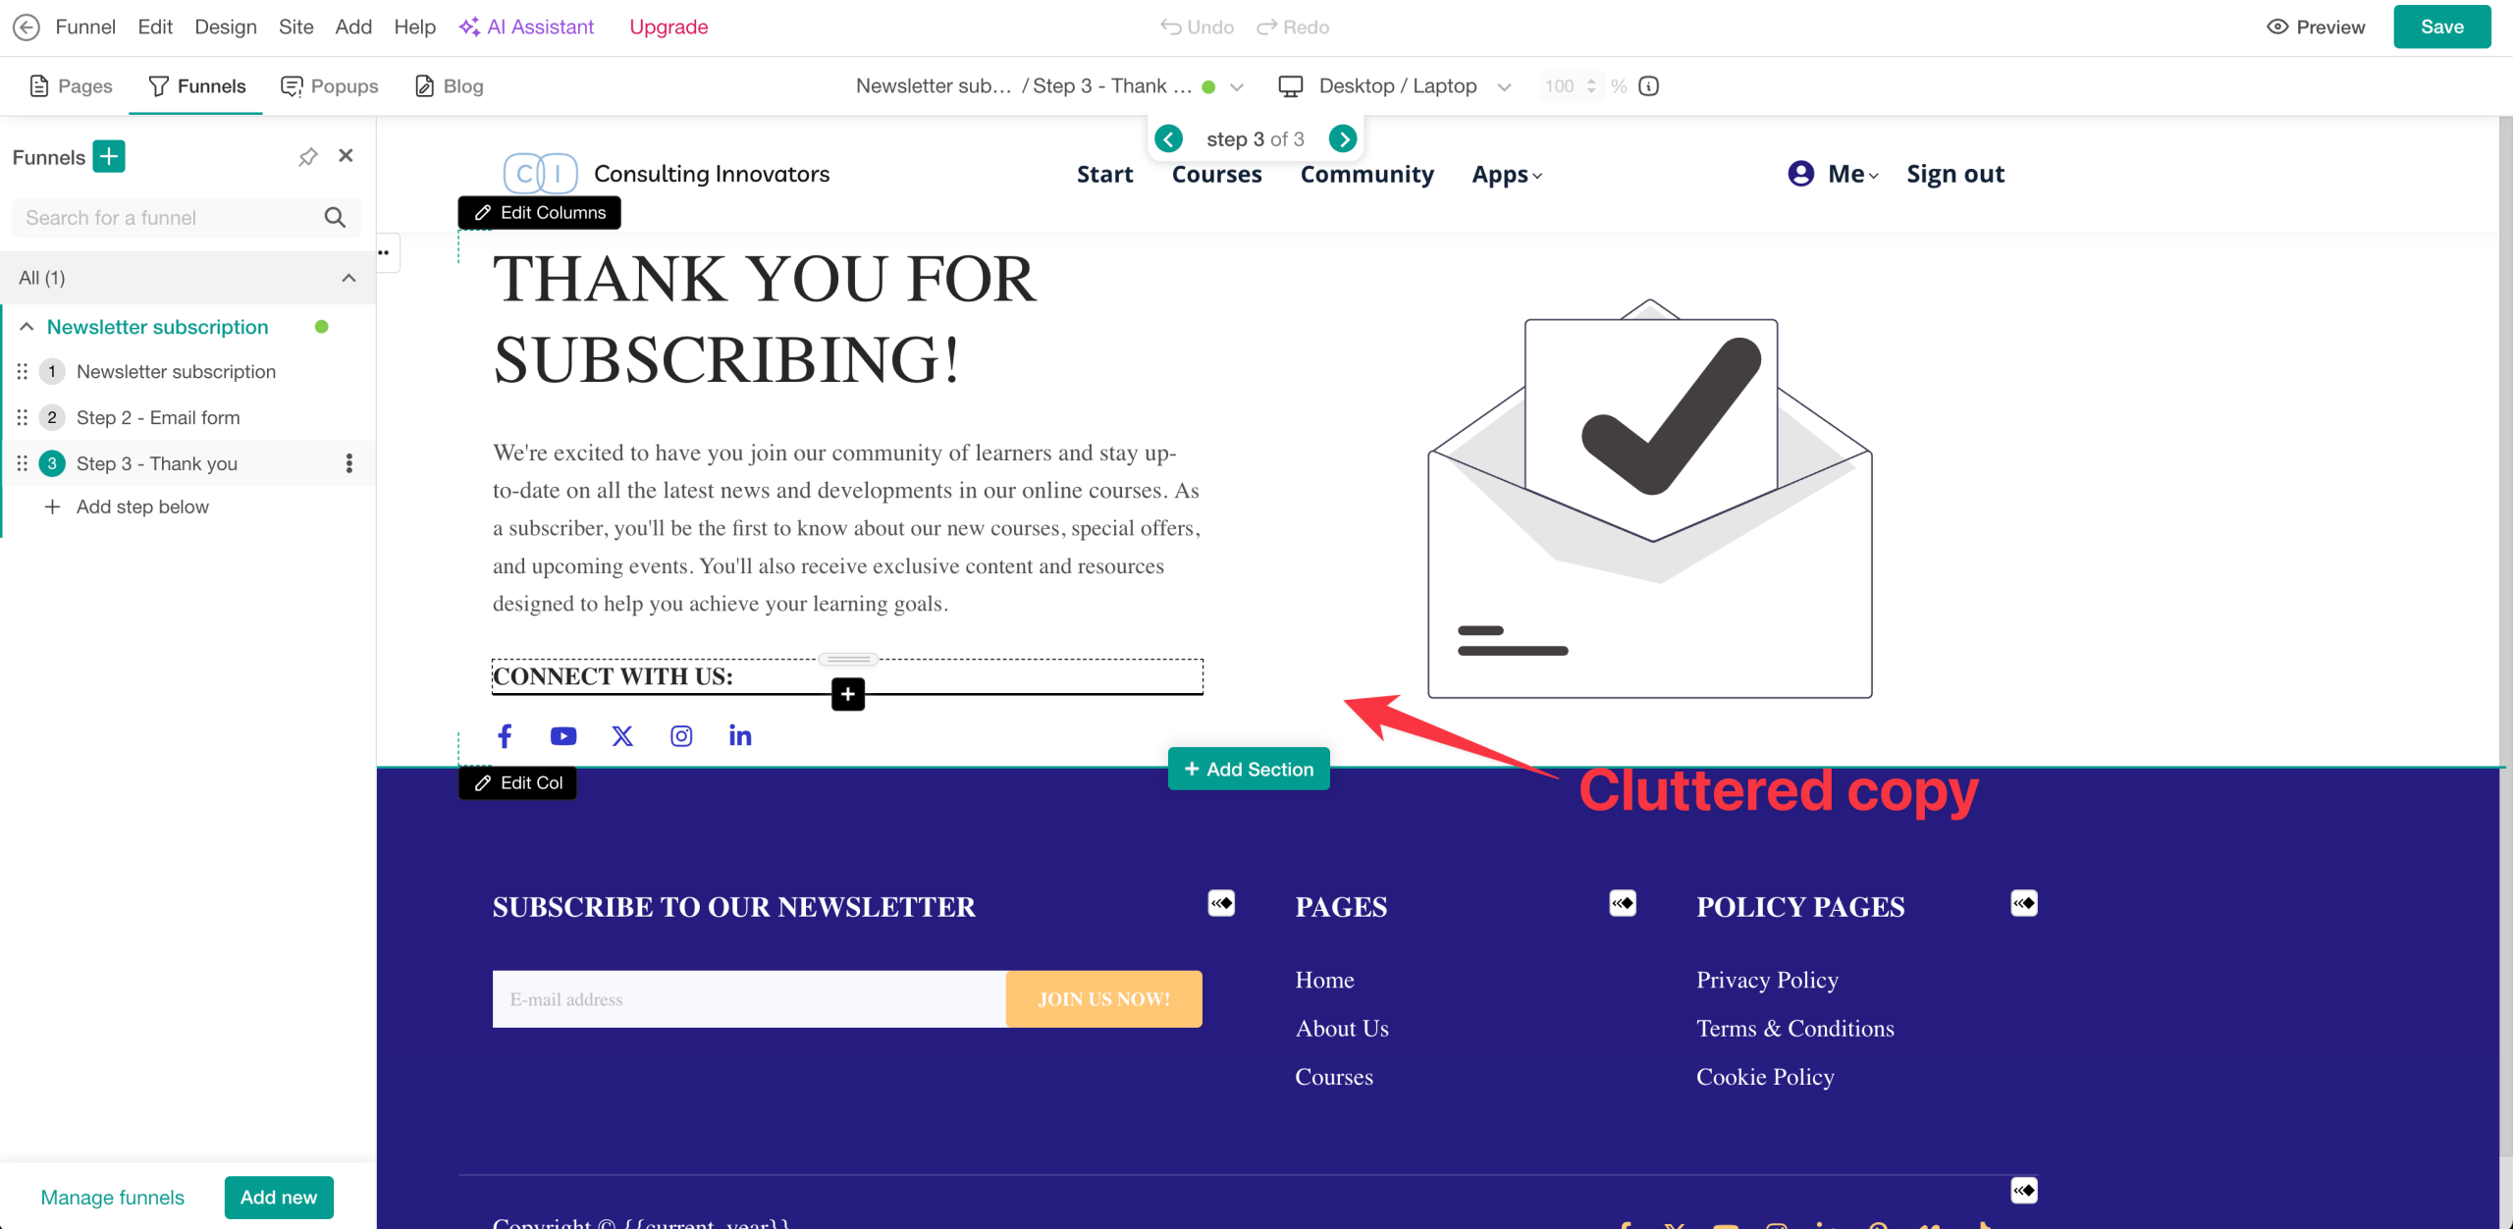
Task: Collapse the All (1) funnel list
Action: pyautogui.click(x=348, y=278)
